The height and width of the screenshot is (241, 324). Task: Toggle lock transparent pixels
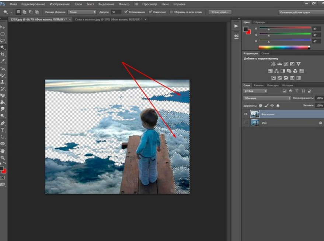click(261, 106)
